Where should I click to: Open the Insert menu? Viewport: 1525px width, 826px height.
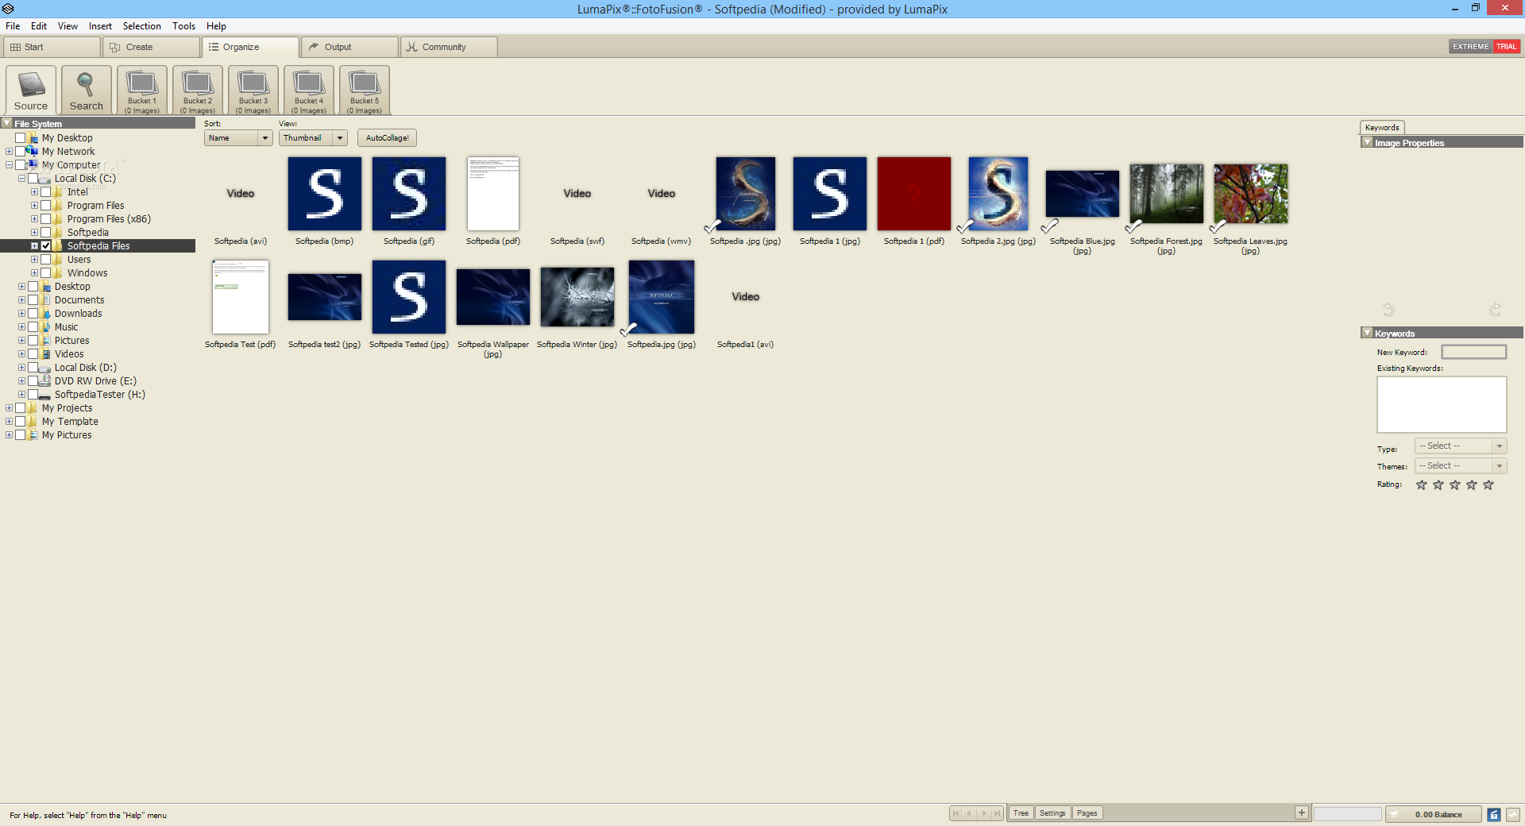pos(100,26)
